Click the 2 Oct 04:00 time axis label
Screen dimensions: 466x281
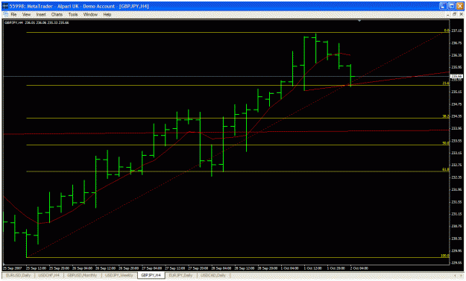click(359, 268)
